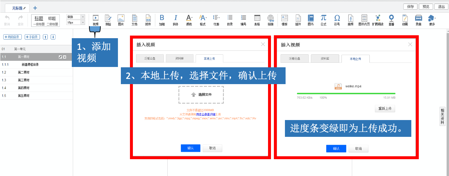Edit the 第一课时 entry with the pencil icon

coord(60,57)
